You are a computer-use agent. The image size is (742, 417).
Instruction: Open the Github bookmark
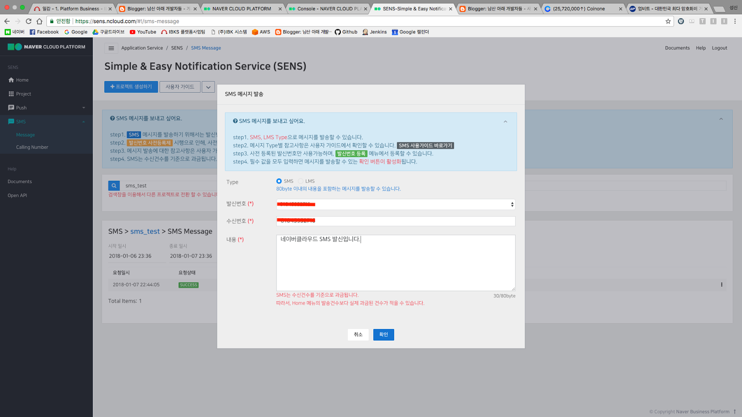tap(346, 32)
